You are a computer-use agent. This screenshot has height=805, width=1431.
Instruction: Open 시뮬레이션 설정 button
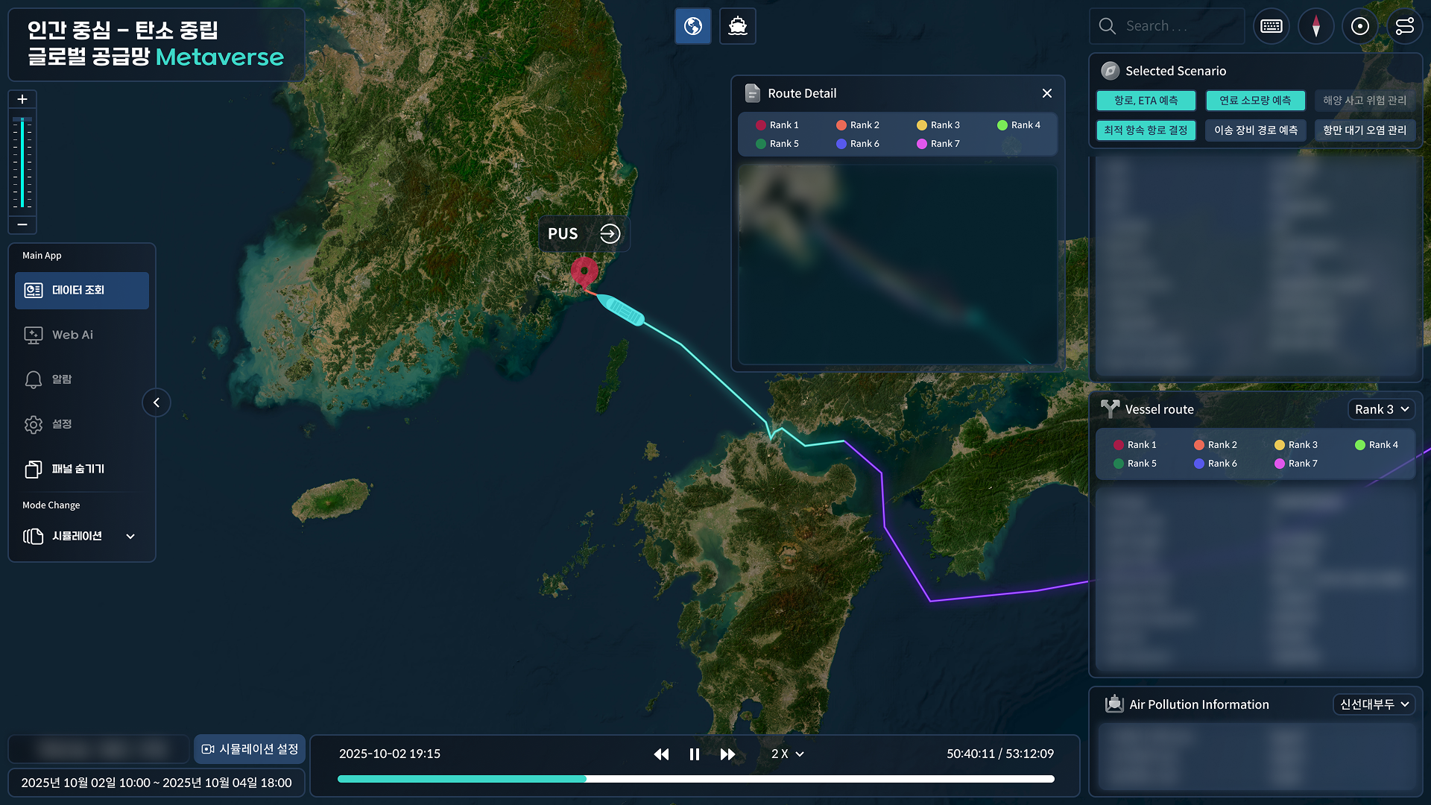[x=250, y=749]
